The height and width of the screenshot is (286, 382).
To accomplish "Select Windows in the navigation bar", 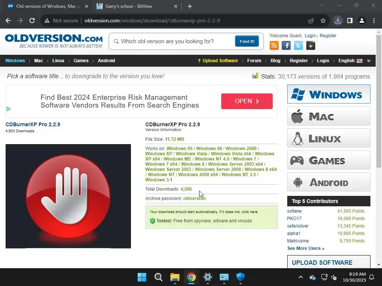I will 15,61.
